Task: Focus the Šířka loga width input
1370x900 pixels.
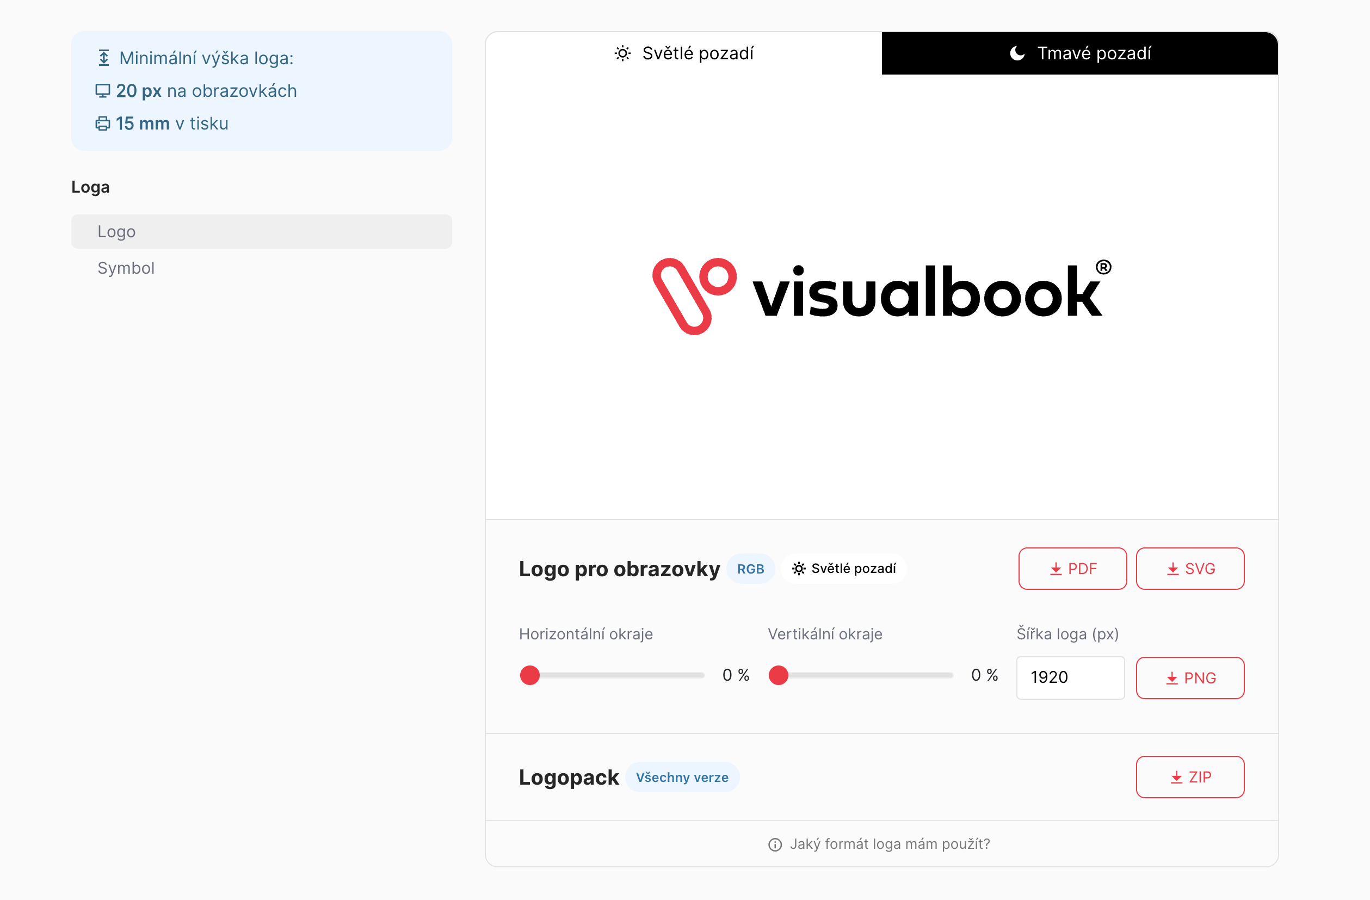Action: coord(1070,678)
